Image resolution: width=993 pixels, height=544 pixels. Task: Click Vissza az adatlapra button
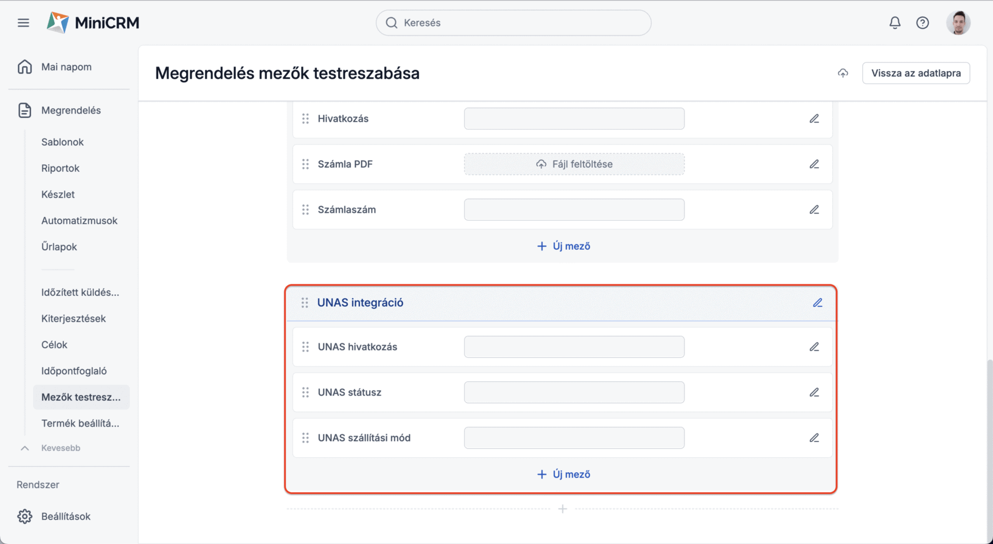pos(916,73)
